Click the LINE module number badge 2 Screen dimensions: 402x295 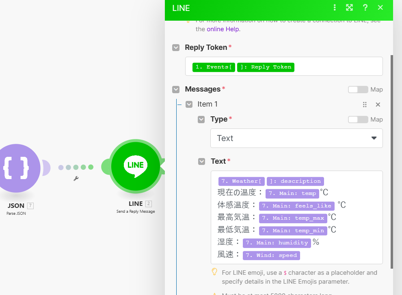pyautogui.click(x=149, y=204)
